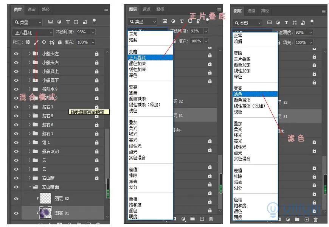Open fill slider arrow in left panel
329x227 pixels.
coord(93,42)
